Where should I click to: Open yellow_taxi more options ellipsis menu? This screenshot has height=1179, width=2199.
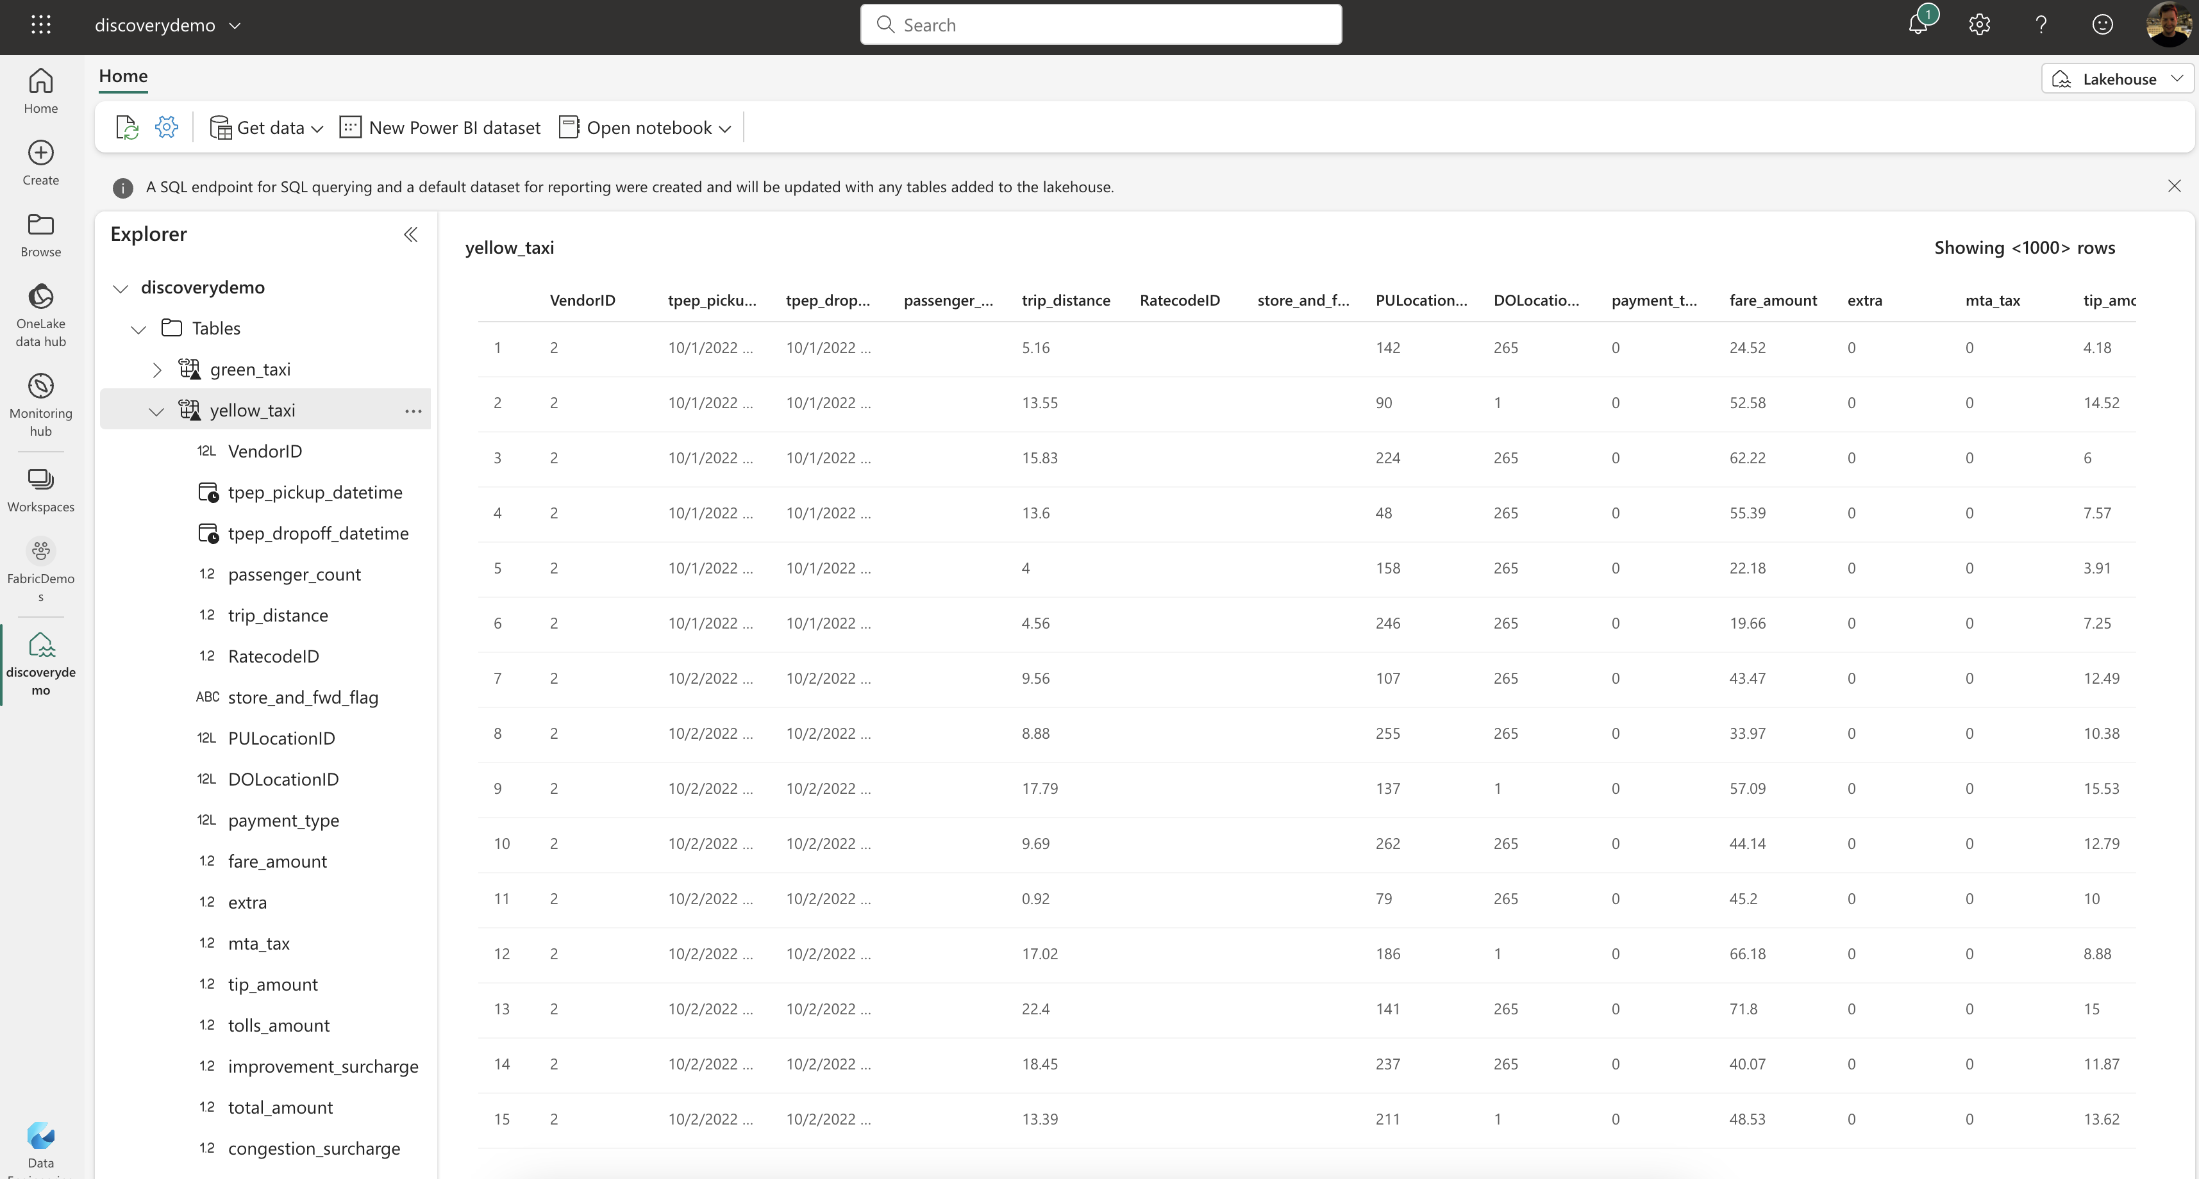[x=413, y=411]
